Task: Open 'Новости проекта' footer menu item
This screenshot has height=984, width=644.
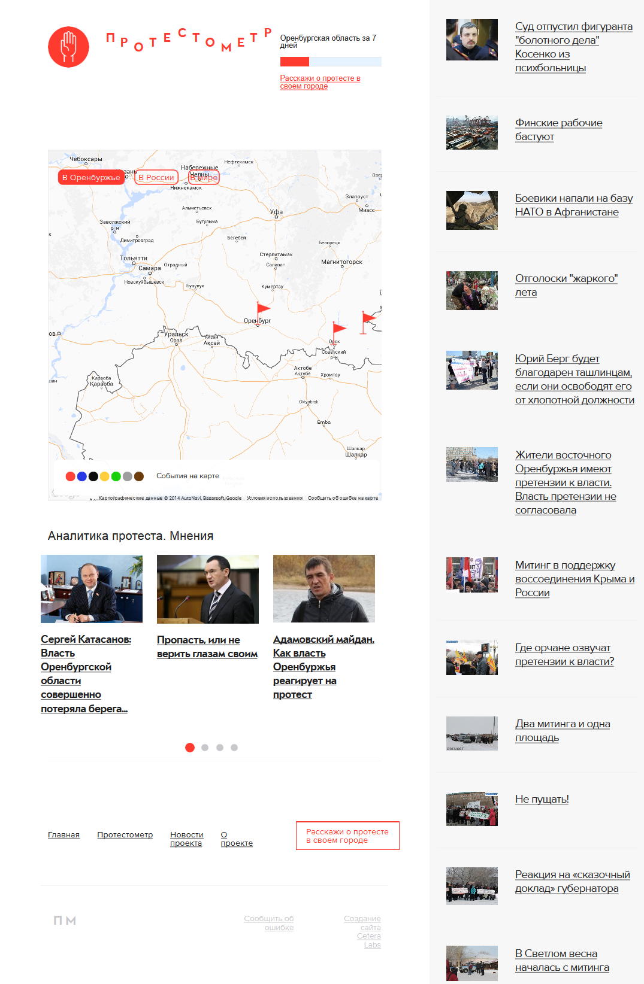Action: point(186,839)
